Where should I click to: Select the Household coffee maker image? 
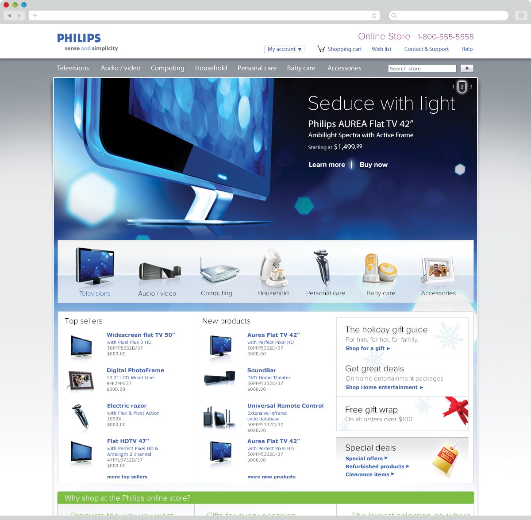[x=274, y=267]
